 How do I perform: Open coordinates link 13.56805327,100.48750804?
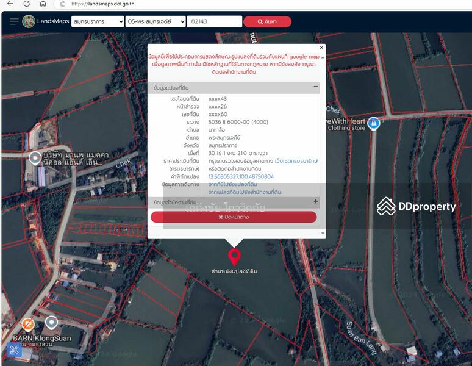coord(241,177)
